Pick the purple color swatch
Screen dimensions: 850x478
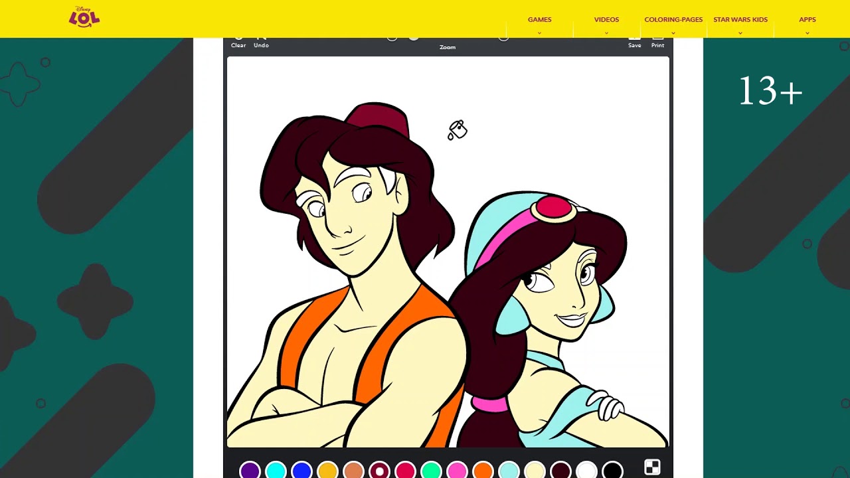pyautogui.click(x=250, y=471)
